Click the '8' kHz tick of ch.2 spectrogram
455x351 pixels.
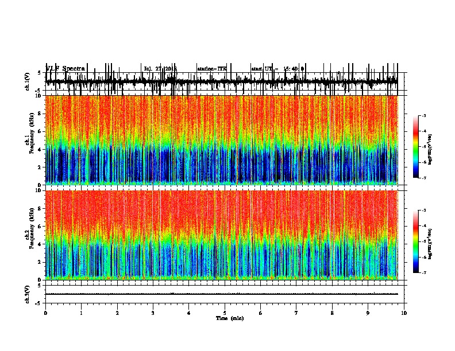(x=40, y=208)
